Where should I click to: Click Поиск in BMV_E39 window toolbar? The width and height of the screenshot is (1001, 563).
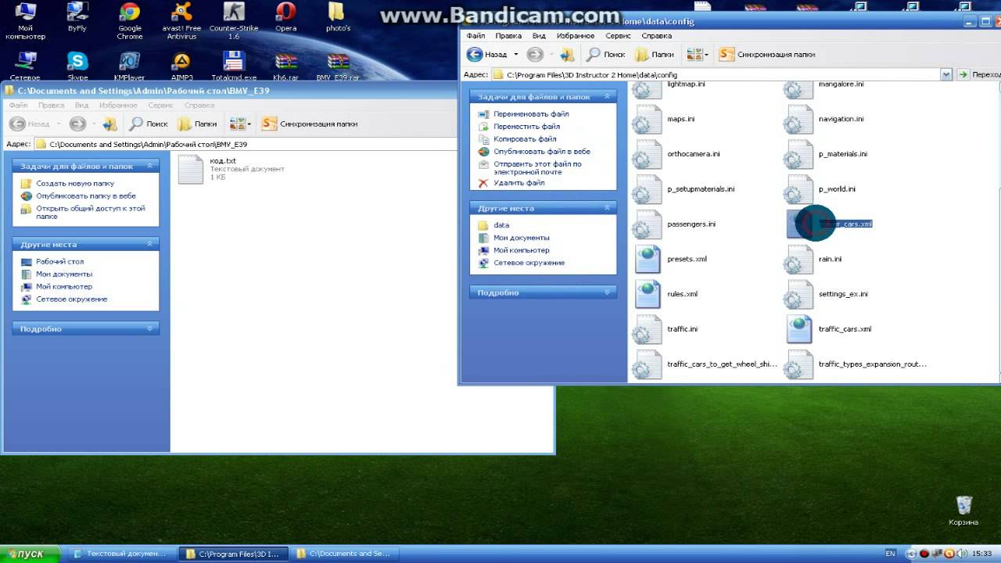(148, 124)
